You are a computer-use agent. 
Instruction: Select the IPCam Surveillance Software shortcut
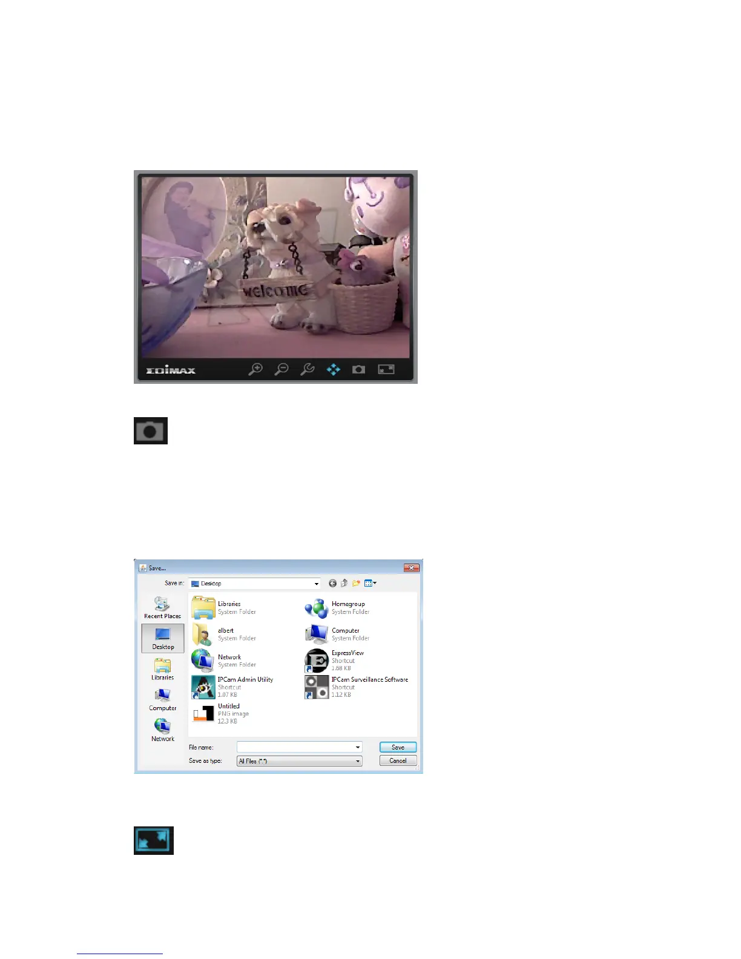tap(357, 687)
